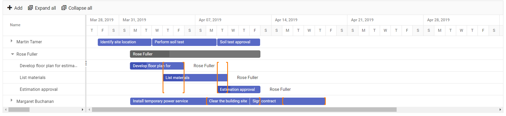Viewport: 506px width, 116px height.
Task: Click the Install temporary power service taskbar
Action: (168, 101)
